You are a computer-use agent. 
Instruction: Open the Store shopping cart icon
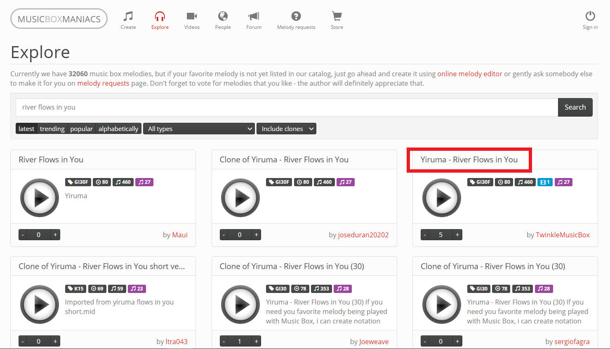[337, 16]
